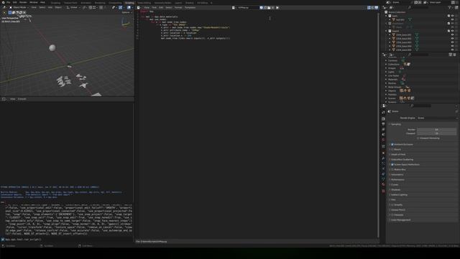This screenshot has width=460, height=259.
Task: Toggle line numbers in text editor
Action: [369, 8]
